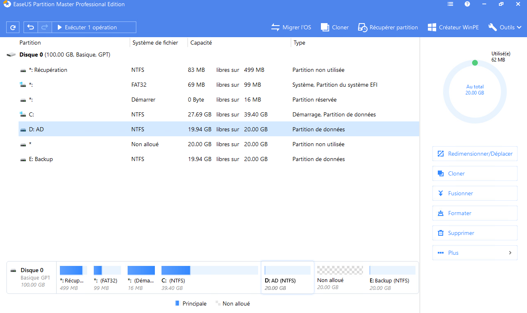Select Non alloué 20.00 GB block in disk map
This screenshot has width=527, height=313.
click(x=339, y=278)
